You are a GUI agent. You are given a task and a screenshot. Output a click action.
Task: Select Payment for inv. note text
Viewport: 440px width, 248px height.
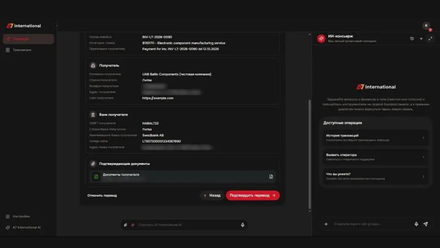pyautogui.click(x=181, y=49)
